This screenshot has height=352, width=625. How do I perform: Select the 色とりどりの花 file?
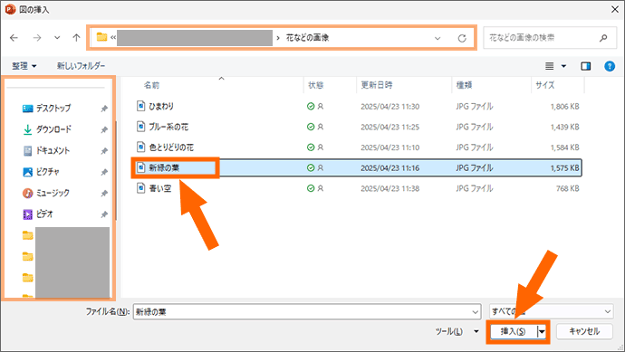point(171,147)
